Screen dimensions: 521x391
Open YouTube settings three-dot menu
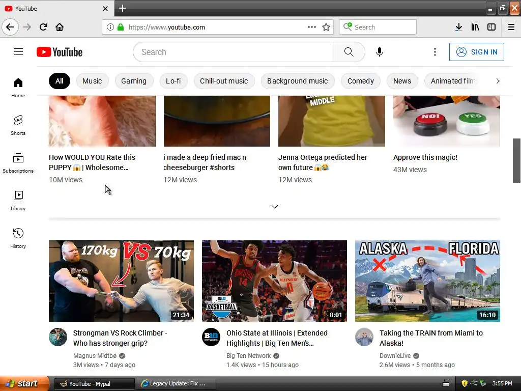coord(435,52)
